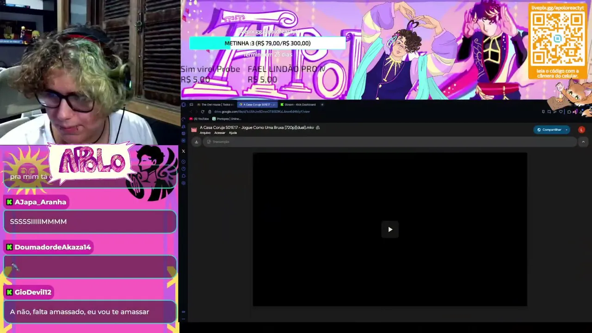This screenshot has width=592, height=333.
Task: Click the video file type icon in Drive
Action: point(194,129)
